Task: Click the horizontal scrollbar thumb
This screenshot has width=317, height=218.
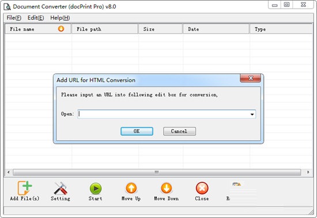Action: (157, 172)
